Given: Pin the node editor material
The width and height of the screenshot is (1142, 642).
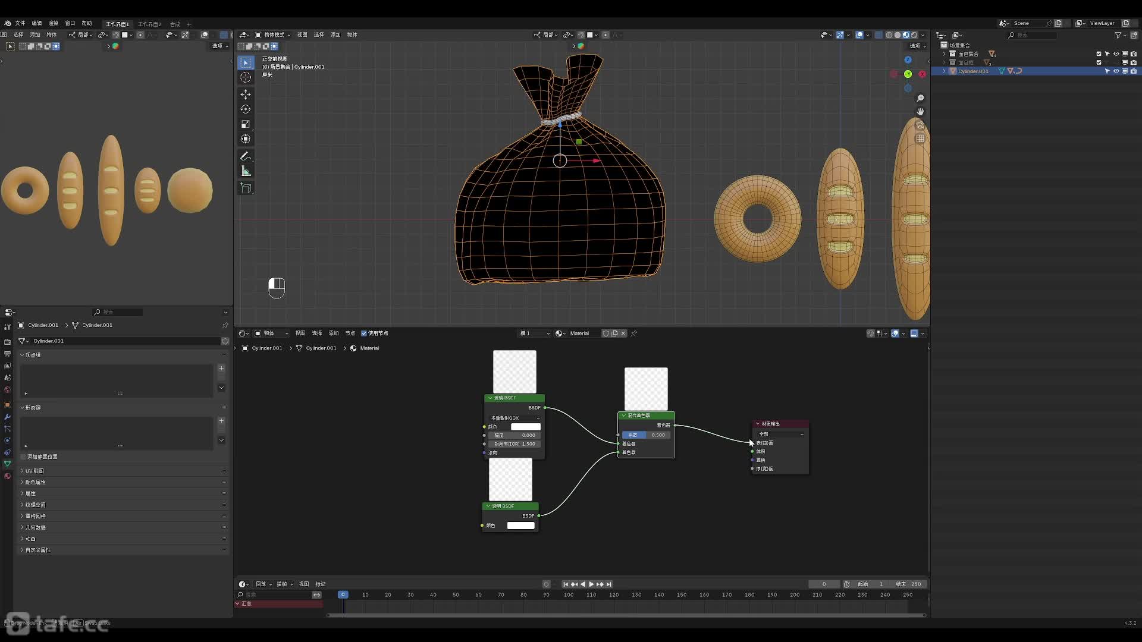Looking at the screenshot, I should coord(634,333).
